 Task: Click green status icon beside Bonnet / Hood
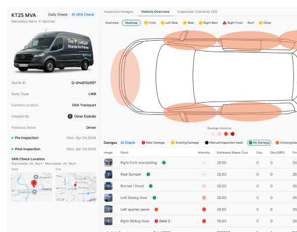tap(151, 186)
